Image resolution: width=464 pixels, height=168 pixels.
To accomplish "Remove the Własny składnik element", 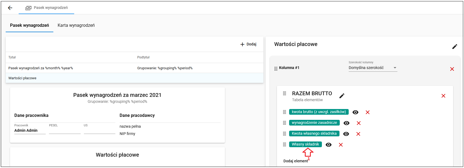I will 341,145.
